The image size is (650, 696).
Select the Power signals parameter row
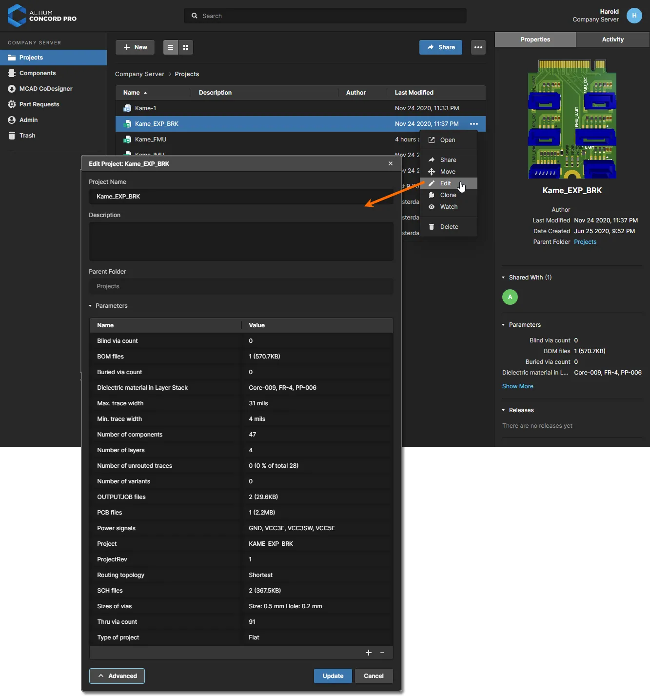(x=241, y=528)
